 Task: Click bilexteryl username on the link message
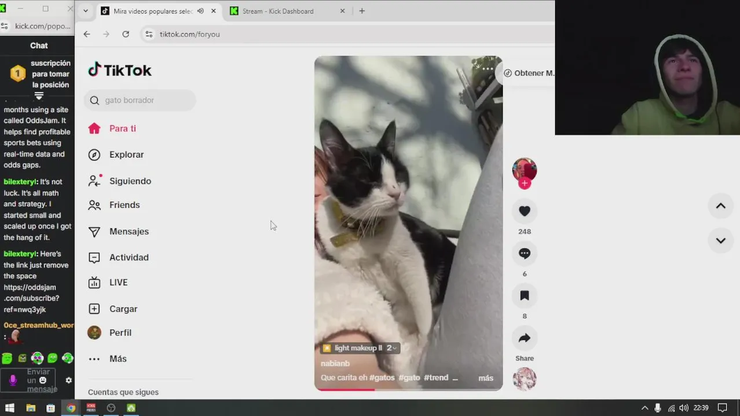coord(20,254)
